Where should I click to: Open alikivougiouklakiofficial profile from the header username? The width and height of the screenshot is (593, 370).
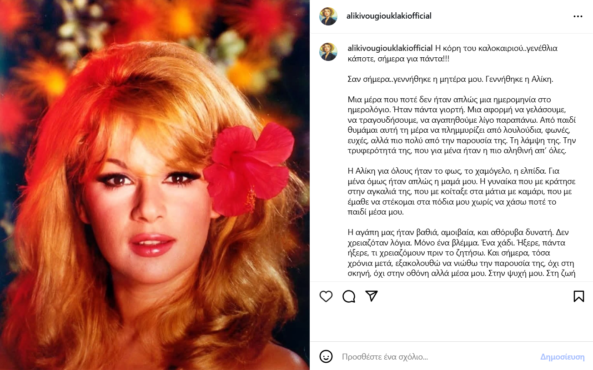pos(389,16)
